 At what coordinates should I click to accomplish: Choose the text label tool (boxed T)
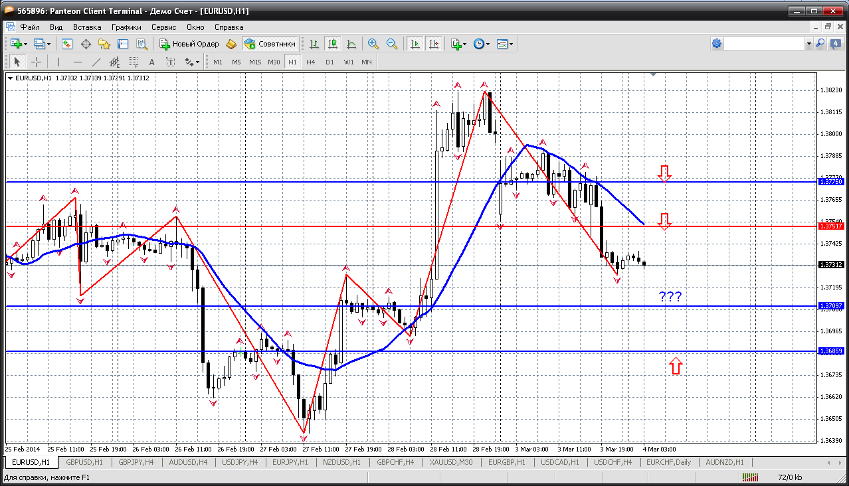[171, 62]
